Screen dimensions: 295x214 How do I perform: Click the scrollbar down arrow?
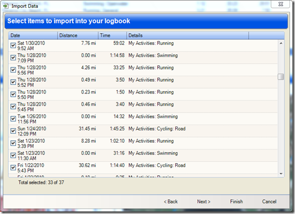281,174
